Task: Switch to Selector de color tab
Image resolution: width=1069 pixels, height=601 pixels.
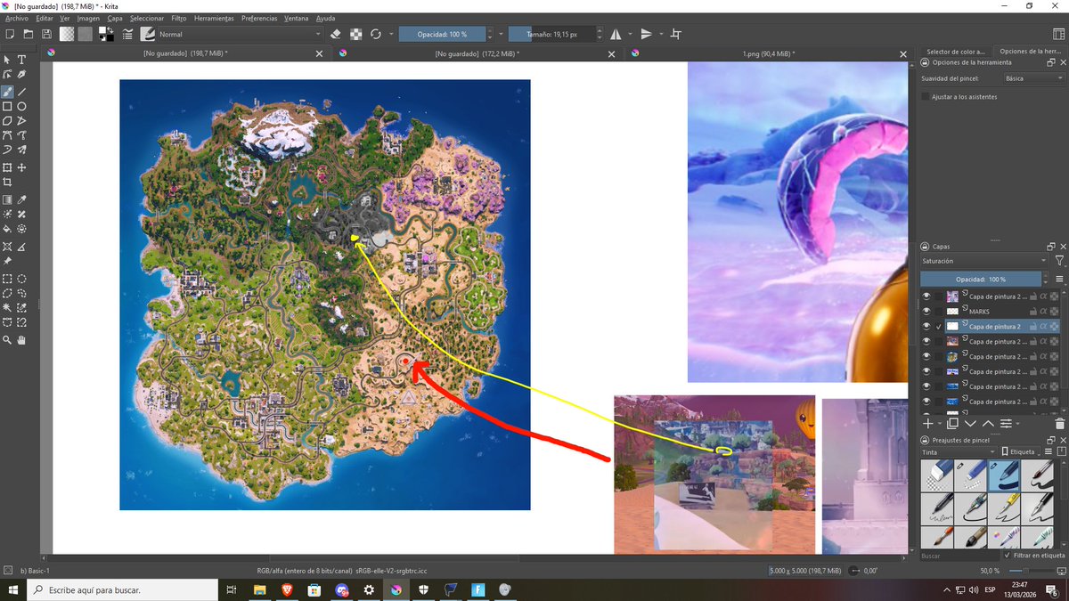Action: (x=955, y=52)
